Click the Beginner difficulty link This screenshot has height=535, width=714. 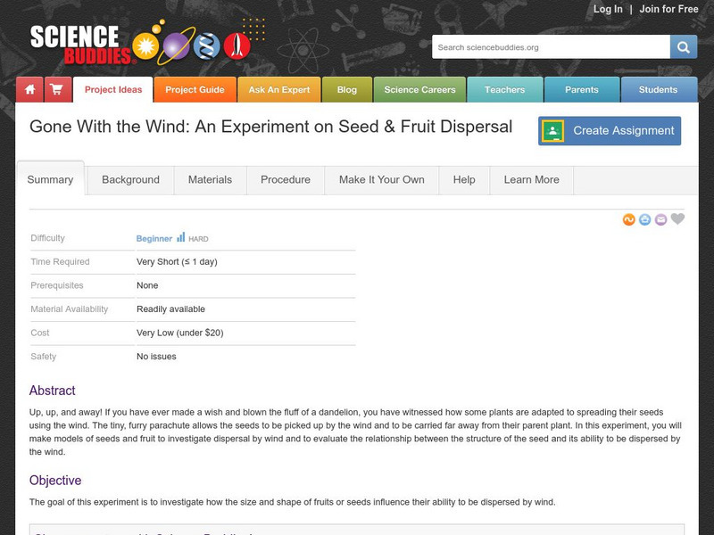pos(154,238)
